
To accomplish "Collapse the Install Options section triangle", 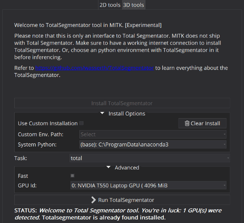I will 102,113.
